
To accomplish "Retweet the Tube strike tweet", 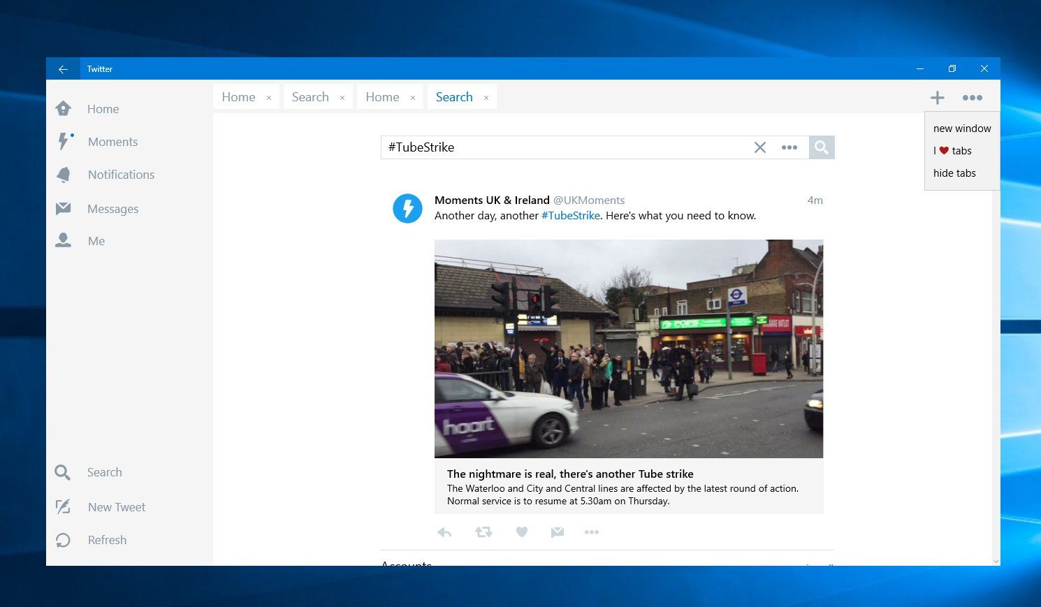I will 483,532.
